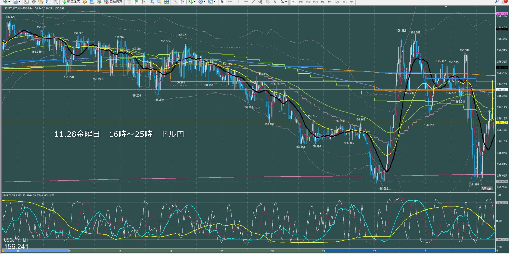Click the Tile Windows grid icon

coord(166,2)
